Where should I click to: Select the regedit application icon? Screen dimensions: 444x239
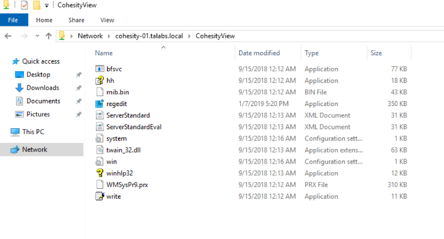tap(100, 104)
